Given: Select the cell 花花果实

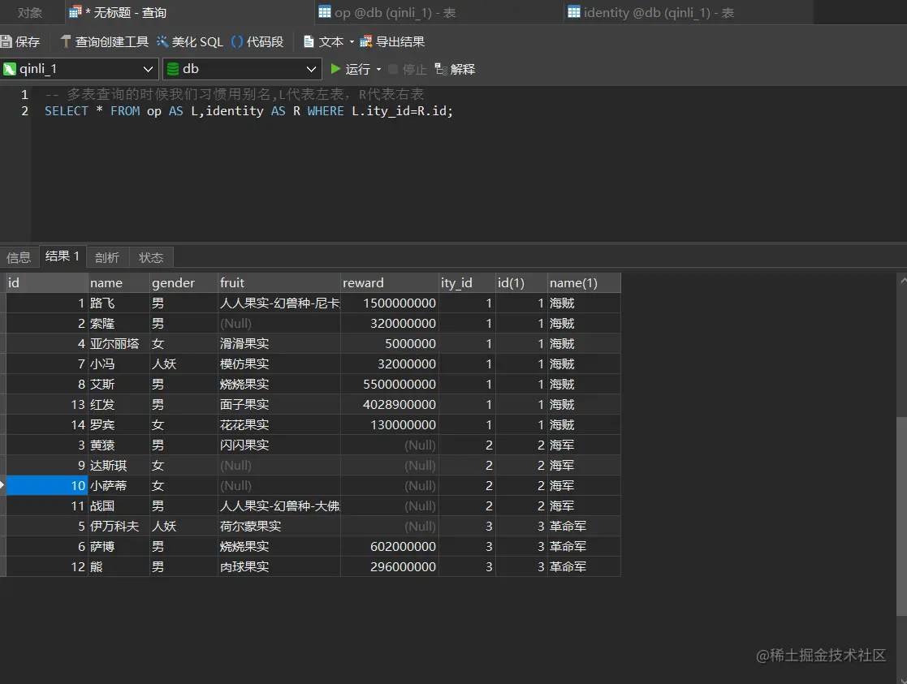Looking at the screenshot, I should pos(279,424).
